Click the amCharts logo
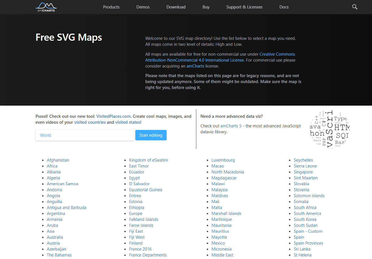 (x=46, y=7)
